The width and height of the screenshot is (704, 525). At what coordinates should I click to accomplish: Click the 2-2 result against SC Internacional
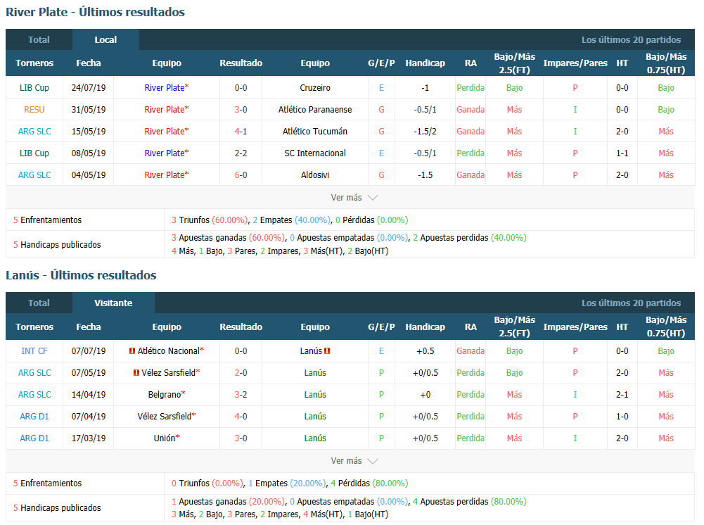241,153
